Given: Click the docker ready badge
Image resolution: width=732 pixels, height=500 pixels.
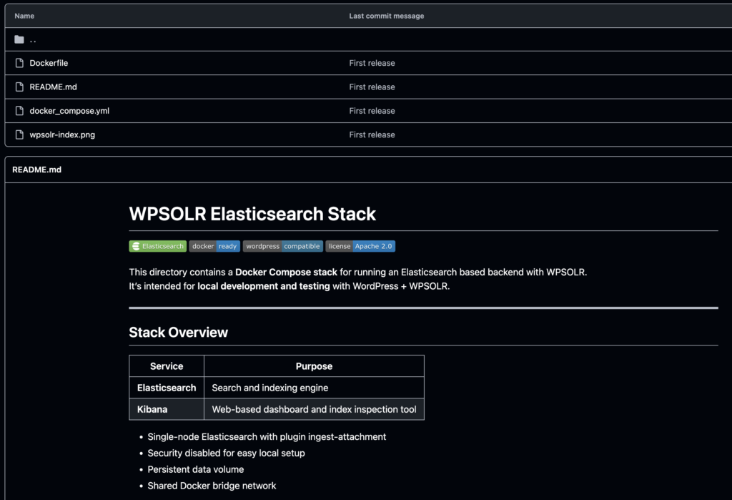Looking at the screenshot, I should click(x=214, y=246).
